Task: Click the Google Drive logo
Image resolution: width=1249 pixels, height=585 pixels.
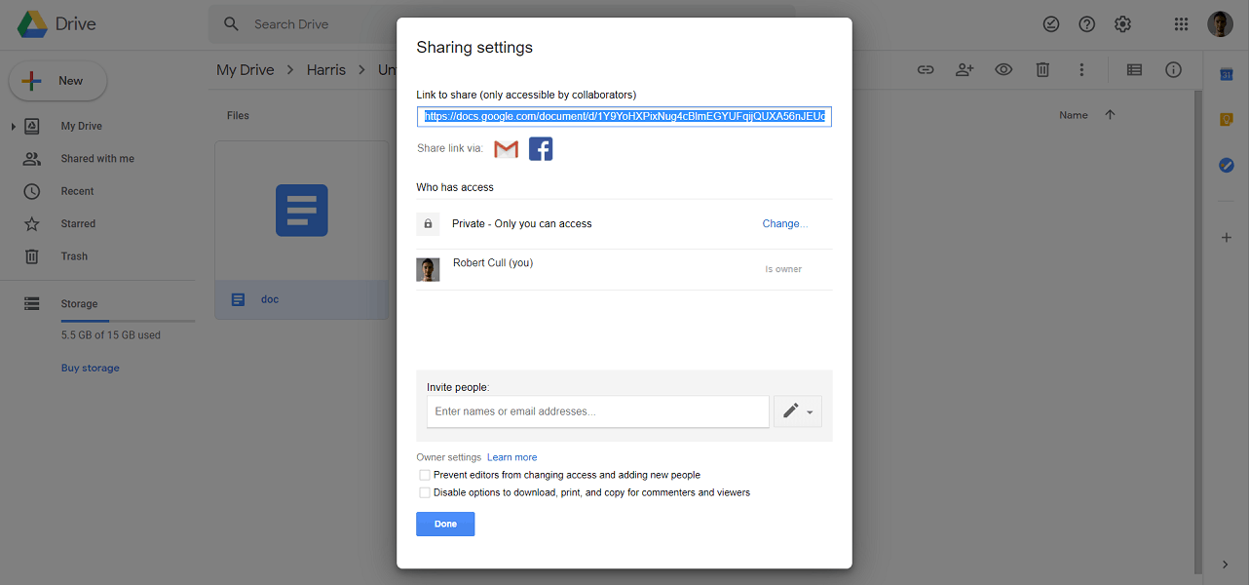Action: click(x=33, y=24)
